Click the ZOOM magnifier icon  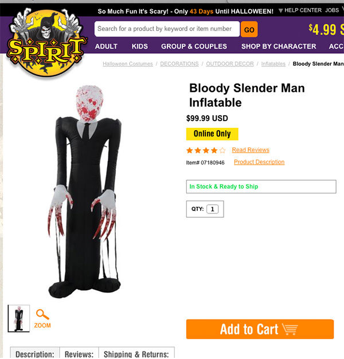42,315
